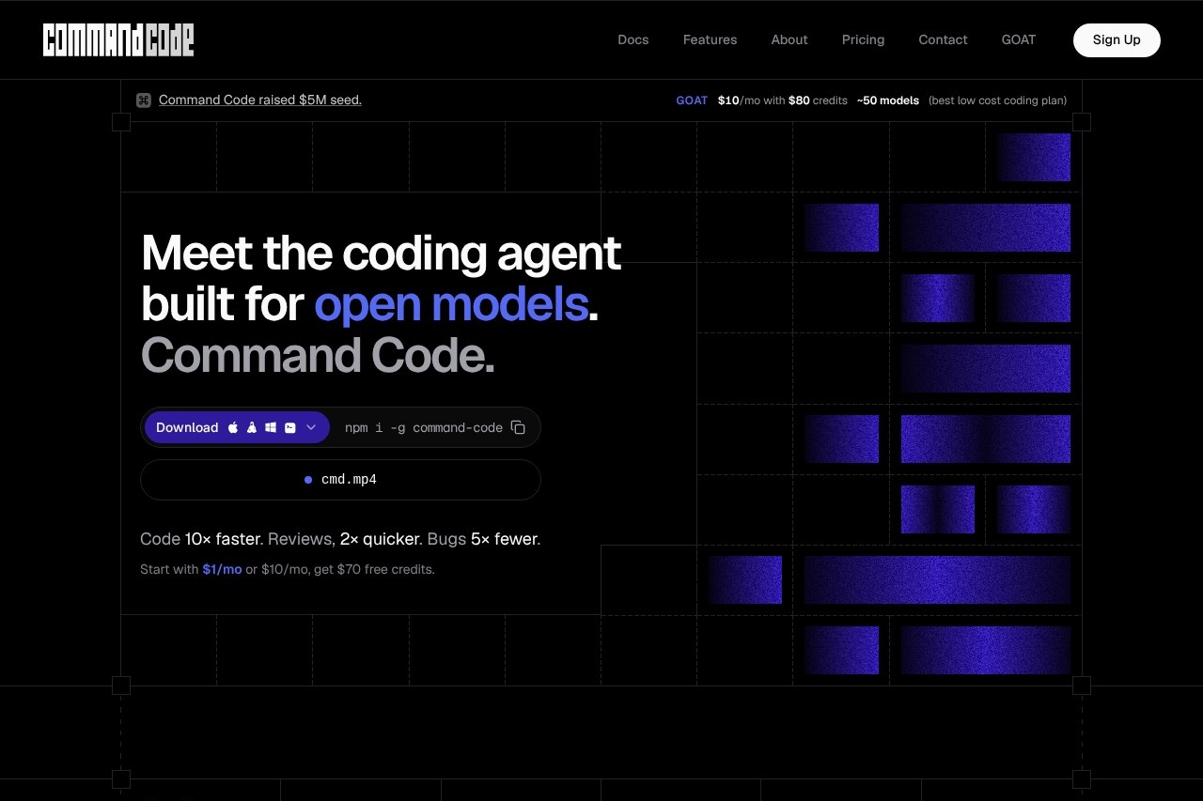
Task: Click the Linux penguin download icon
Action: pyautogui.click(x=252, y=427)
